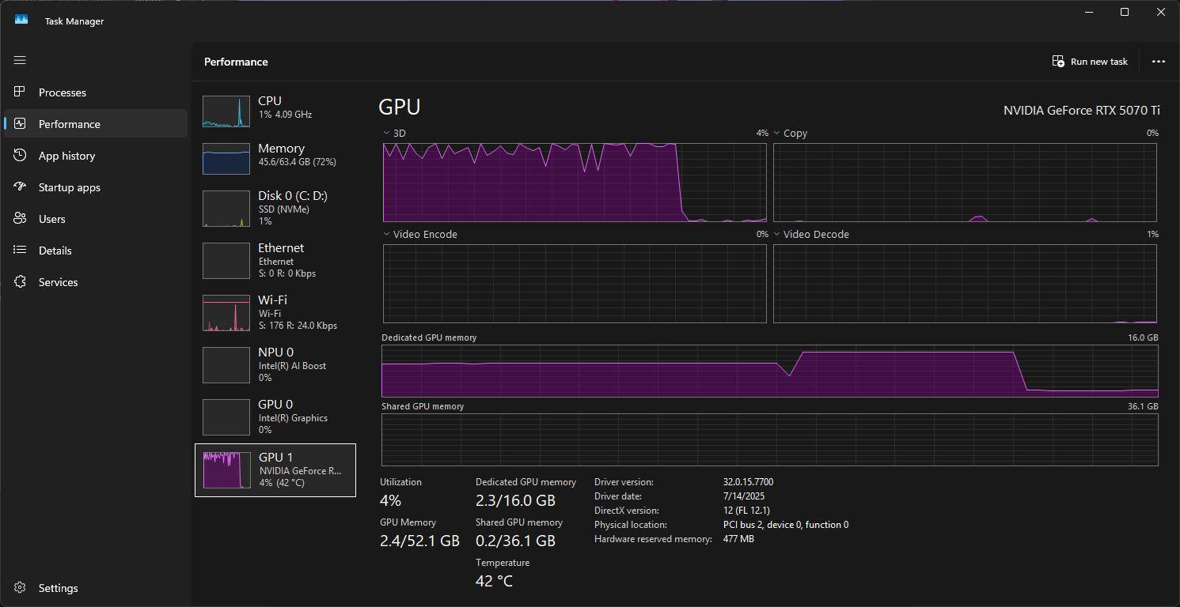Toggle the hamburger navigation menu
The height and width of the screenshot is (607, 1180).
click(x=20, y=60)
